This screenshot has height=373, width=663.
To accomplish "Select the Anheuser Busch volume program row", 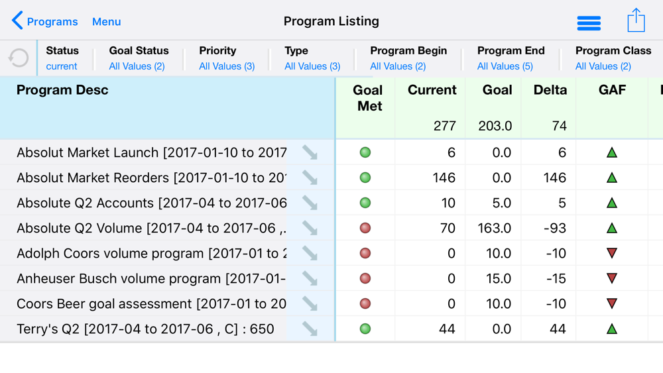I will tap(151, 278).
